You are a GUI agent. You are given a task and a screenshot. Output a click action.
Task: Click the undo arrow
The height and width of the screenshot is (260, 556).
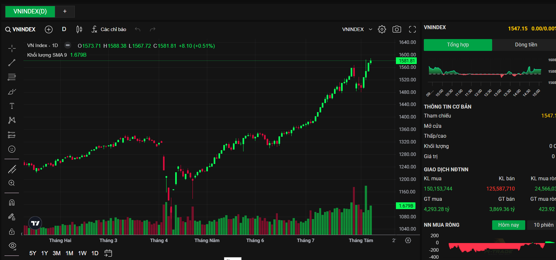[x=138, y=29]
